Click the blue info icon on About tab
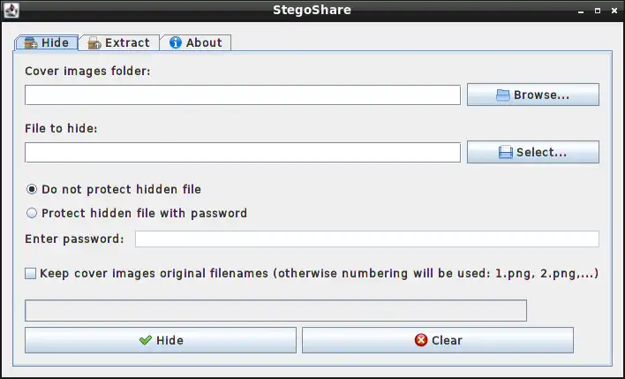 pyautogui.click(x=175, y=42)
